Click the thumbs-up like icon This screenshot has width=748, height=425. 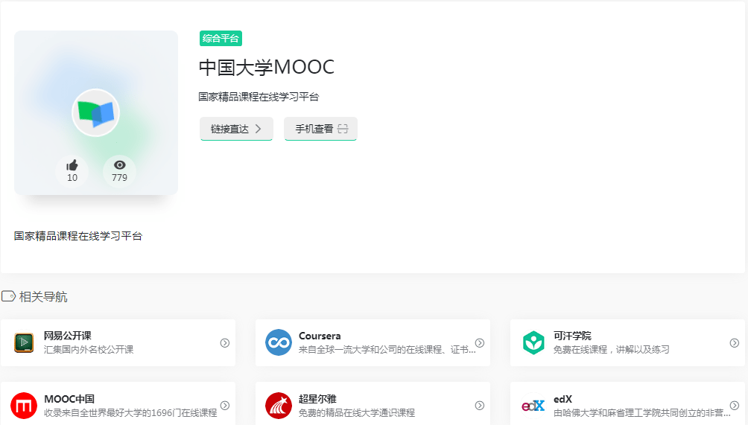pos(72,165)
